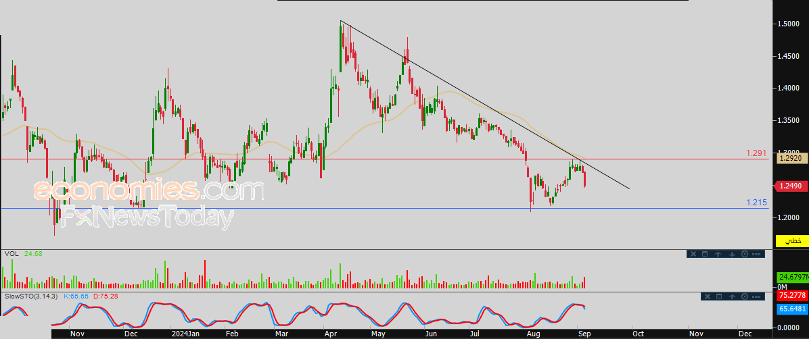
Task: Select the 1.2920 moving average tag
Action: [x=792, y=159]
